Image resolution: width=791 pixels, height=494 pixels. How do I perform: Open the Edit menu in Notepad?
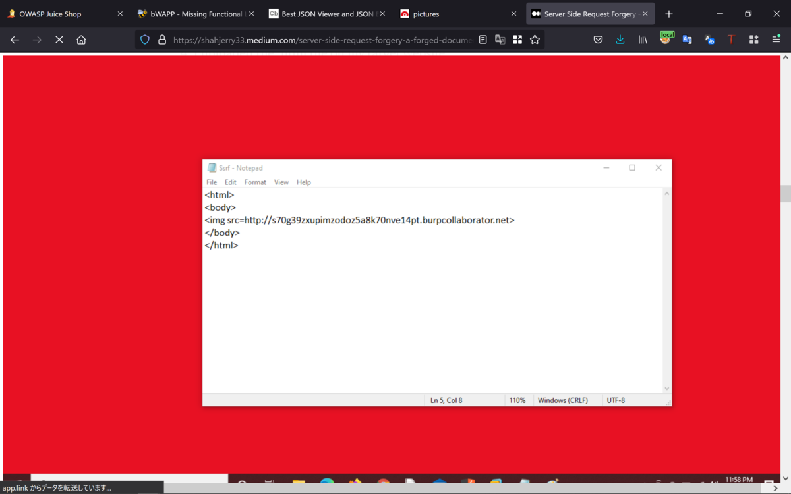click(231, 182)
